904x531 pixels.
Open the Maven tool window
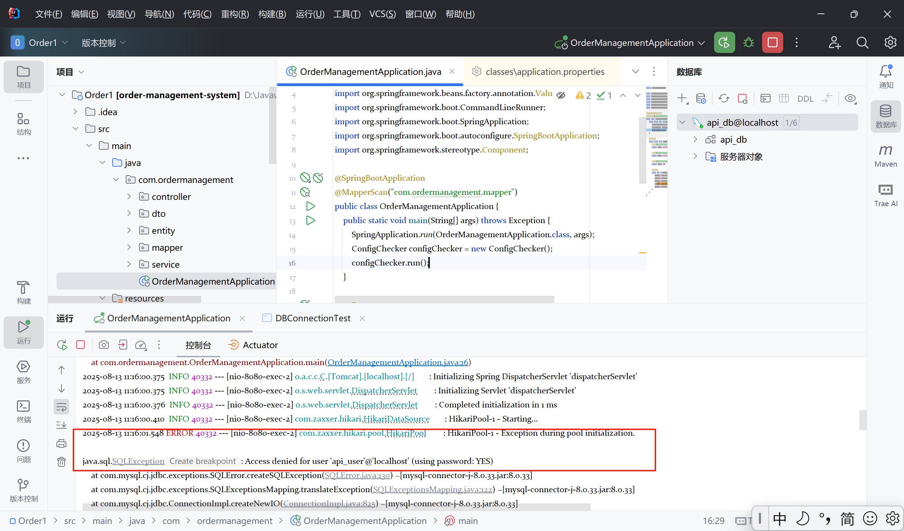coord(885,156)
